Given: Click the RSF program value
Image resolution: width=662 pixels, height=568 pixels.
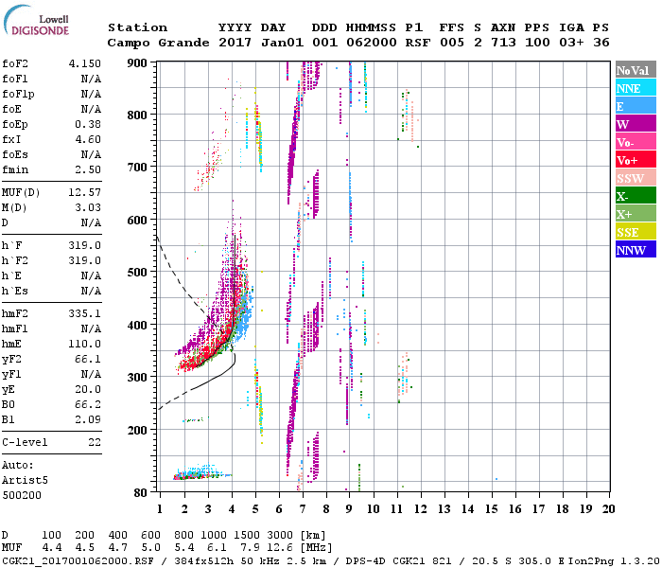Looking at the screenshot, I should coord(418,43).
